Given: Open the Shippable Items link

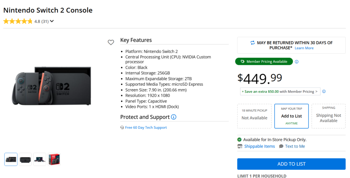Looking at the screenshot, I should [259, 146].
